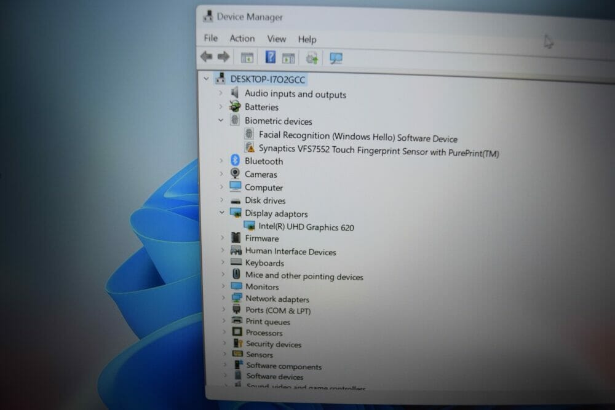615x410 pixels.
Task: Click the Back arrow toolbar button
Action: tap(207, 57)
